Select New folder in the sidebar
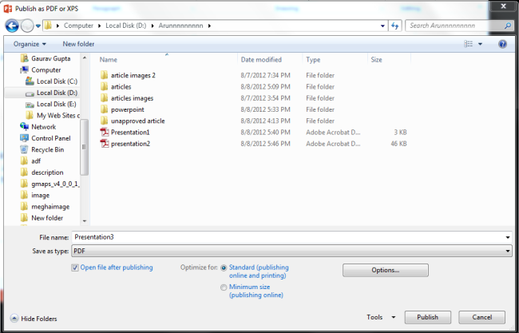 coord(42,218)
